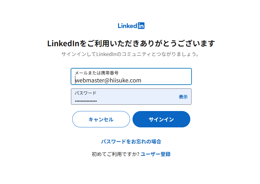Open the ユーザー登録 sign-up link
The image size is (260, 184).
(x=155, y=154)
